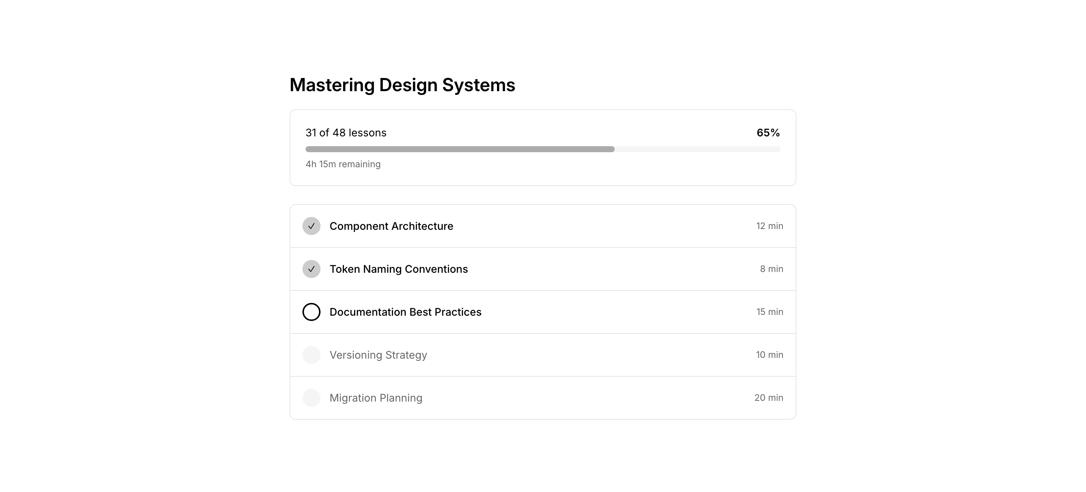Open the Versioning Strategy lesson
Screen dimensions: 1086x492
378,355
